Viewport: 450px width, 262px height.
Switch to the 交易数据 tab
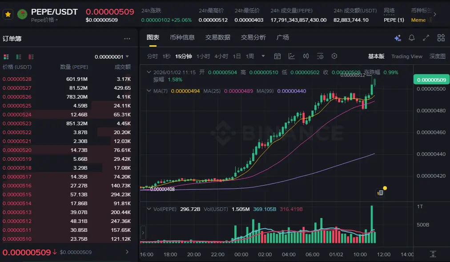pos(217,37)
